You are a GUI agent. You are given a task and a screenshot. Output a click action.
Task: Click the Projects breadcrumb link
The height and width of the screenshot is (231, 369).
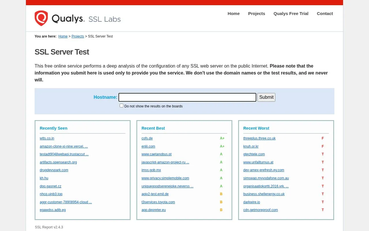coord(78,36)
